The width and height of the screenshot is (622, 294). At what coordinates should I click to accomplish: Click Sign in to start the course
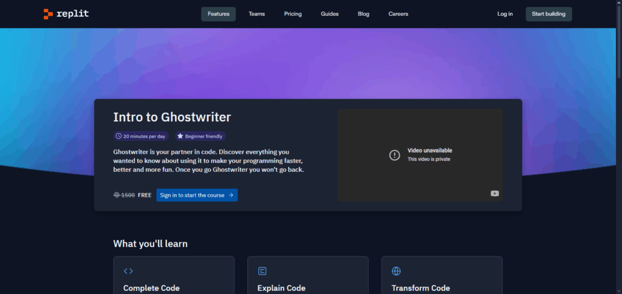[197, 195]
